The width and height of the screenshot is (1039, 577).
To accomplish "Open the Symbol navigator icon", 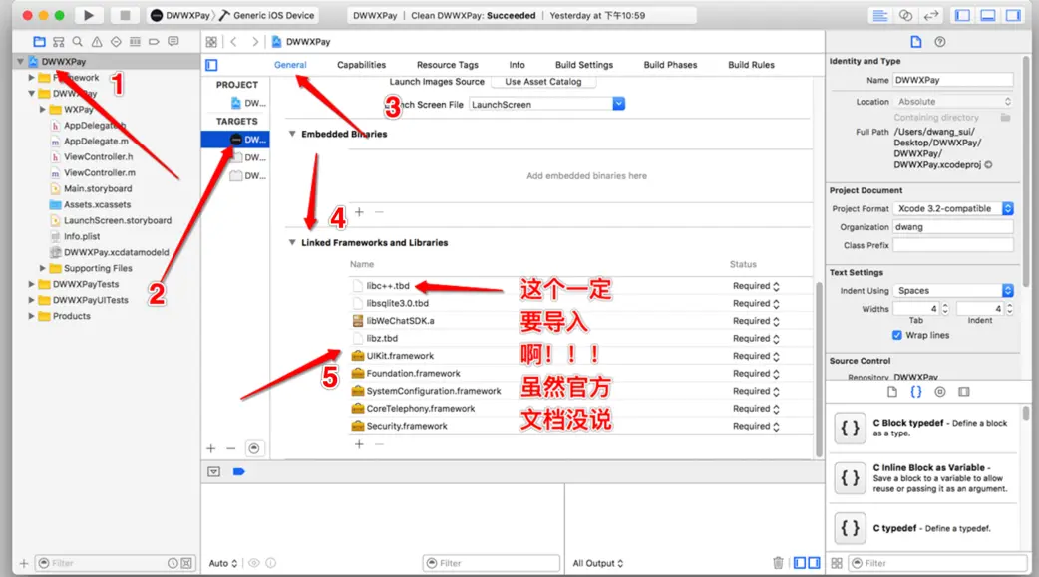I will coord(58,42).
